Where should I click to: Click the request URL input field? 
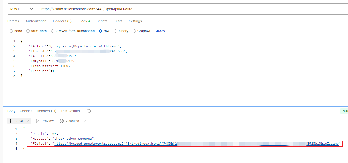pos(192,9)
